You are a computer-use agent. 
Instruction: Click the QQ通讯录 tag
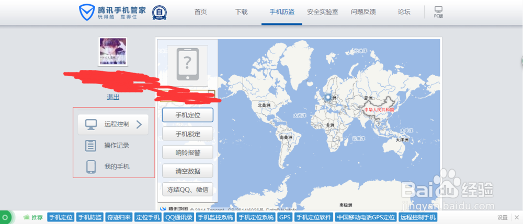(x=179, y=218)
